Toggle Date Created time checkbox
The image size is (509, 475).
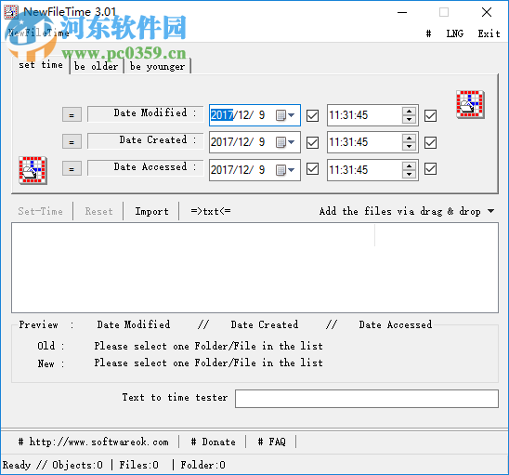pyautogui.click(x=430, y=142)
